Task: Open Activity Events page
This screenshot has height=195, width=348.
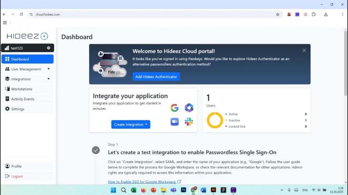Action: pos(27,99)
